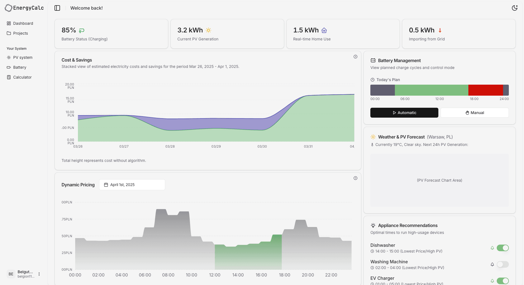Click the EnergyCalc logo icon
Image resolution: width=524 pixels, height=285 pixels.
8,8
